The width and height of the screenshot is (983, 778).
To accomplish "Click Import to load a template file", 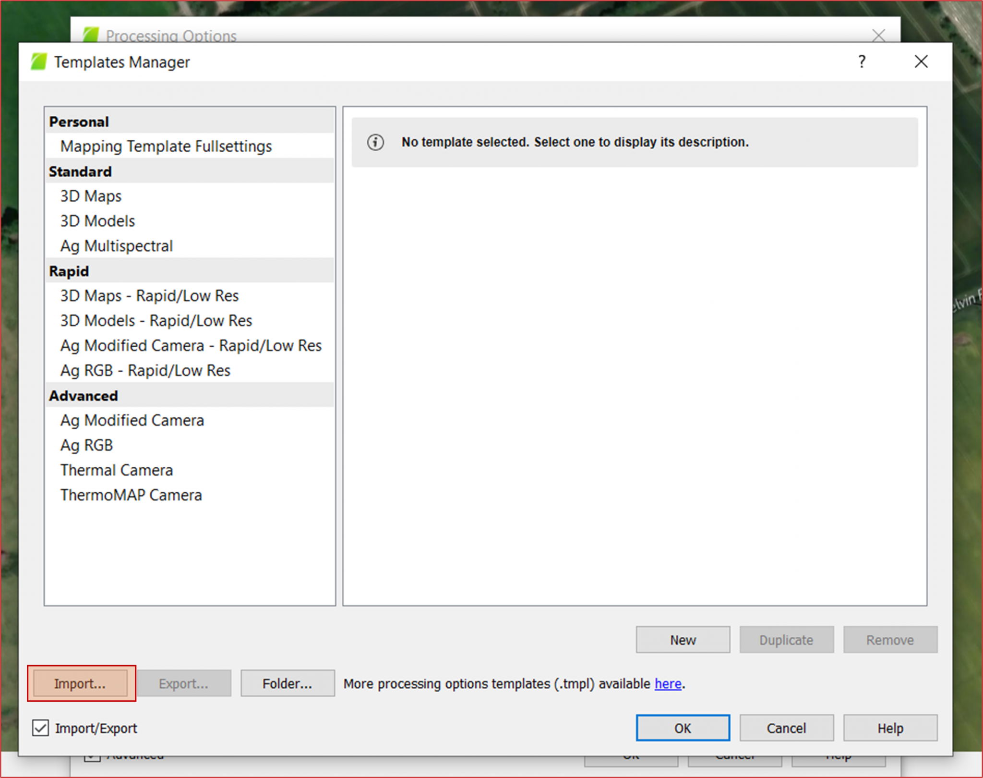I will 81,683.
